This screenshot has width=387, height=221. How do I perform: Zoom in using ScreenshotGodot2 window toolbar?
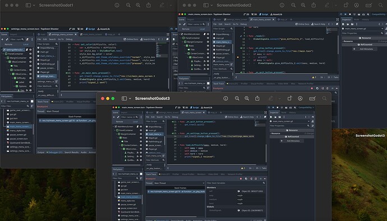(303, 5)
